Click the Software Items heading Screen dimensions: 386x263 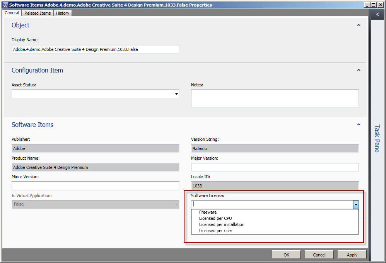[32, 125]
